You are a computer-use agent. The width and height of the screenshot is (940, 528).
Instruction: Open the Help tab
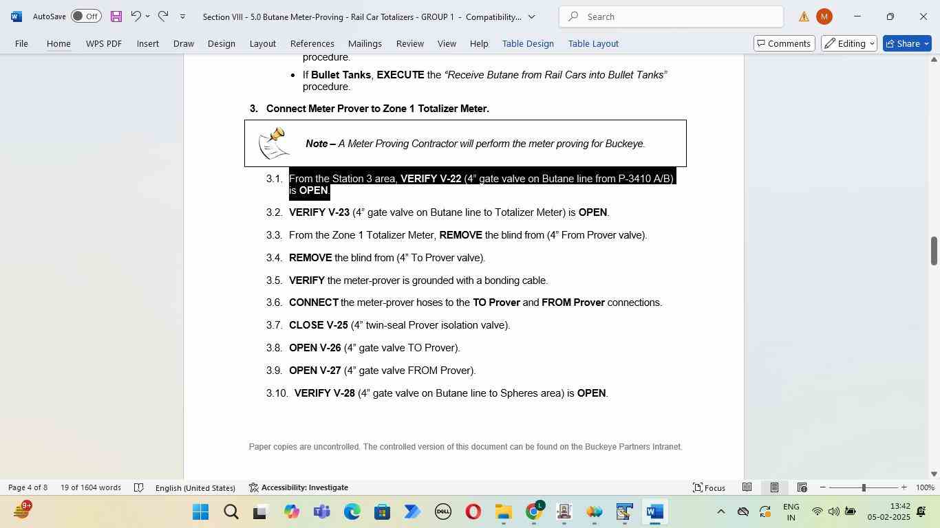pyautogui.click(x=479, y=43)
